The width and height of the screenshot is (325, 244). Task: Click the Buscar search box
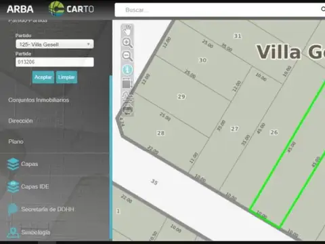click(220, 9)
